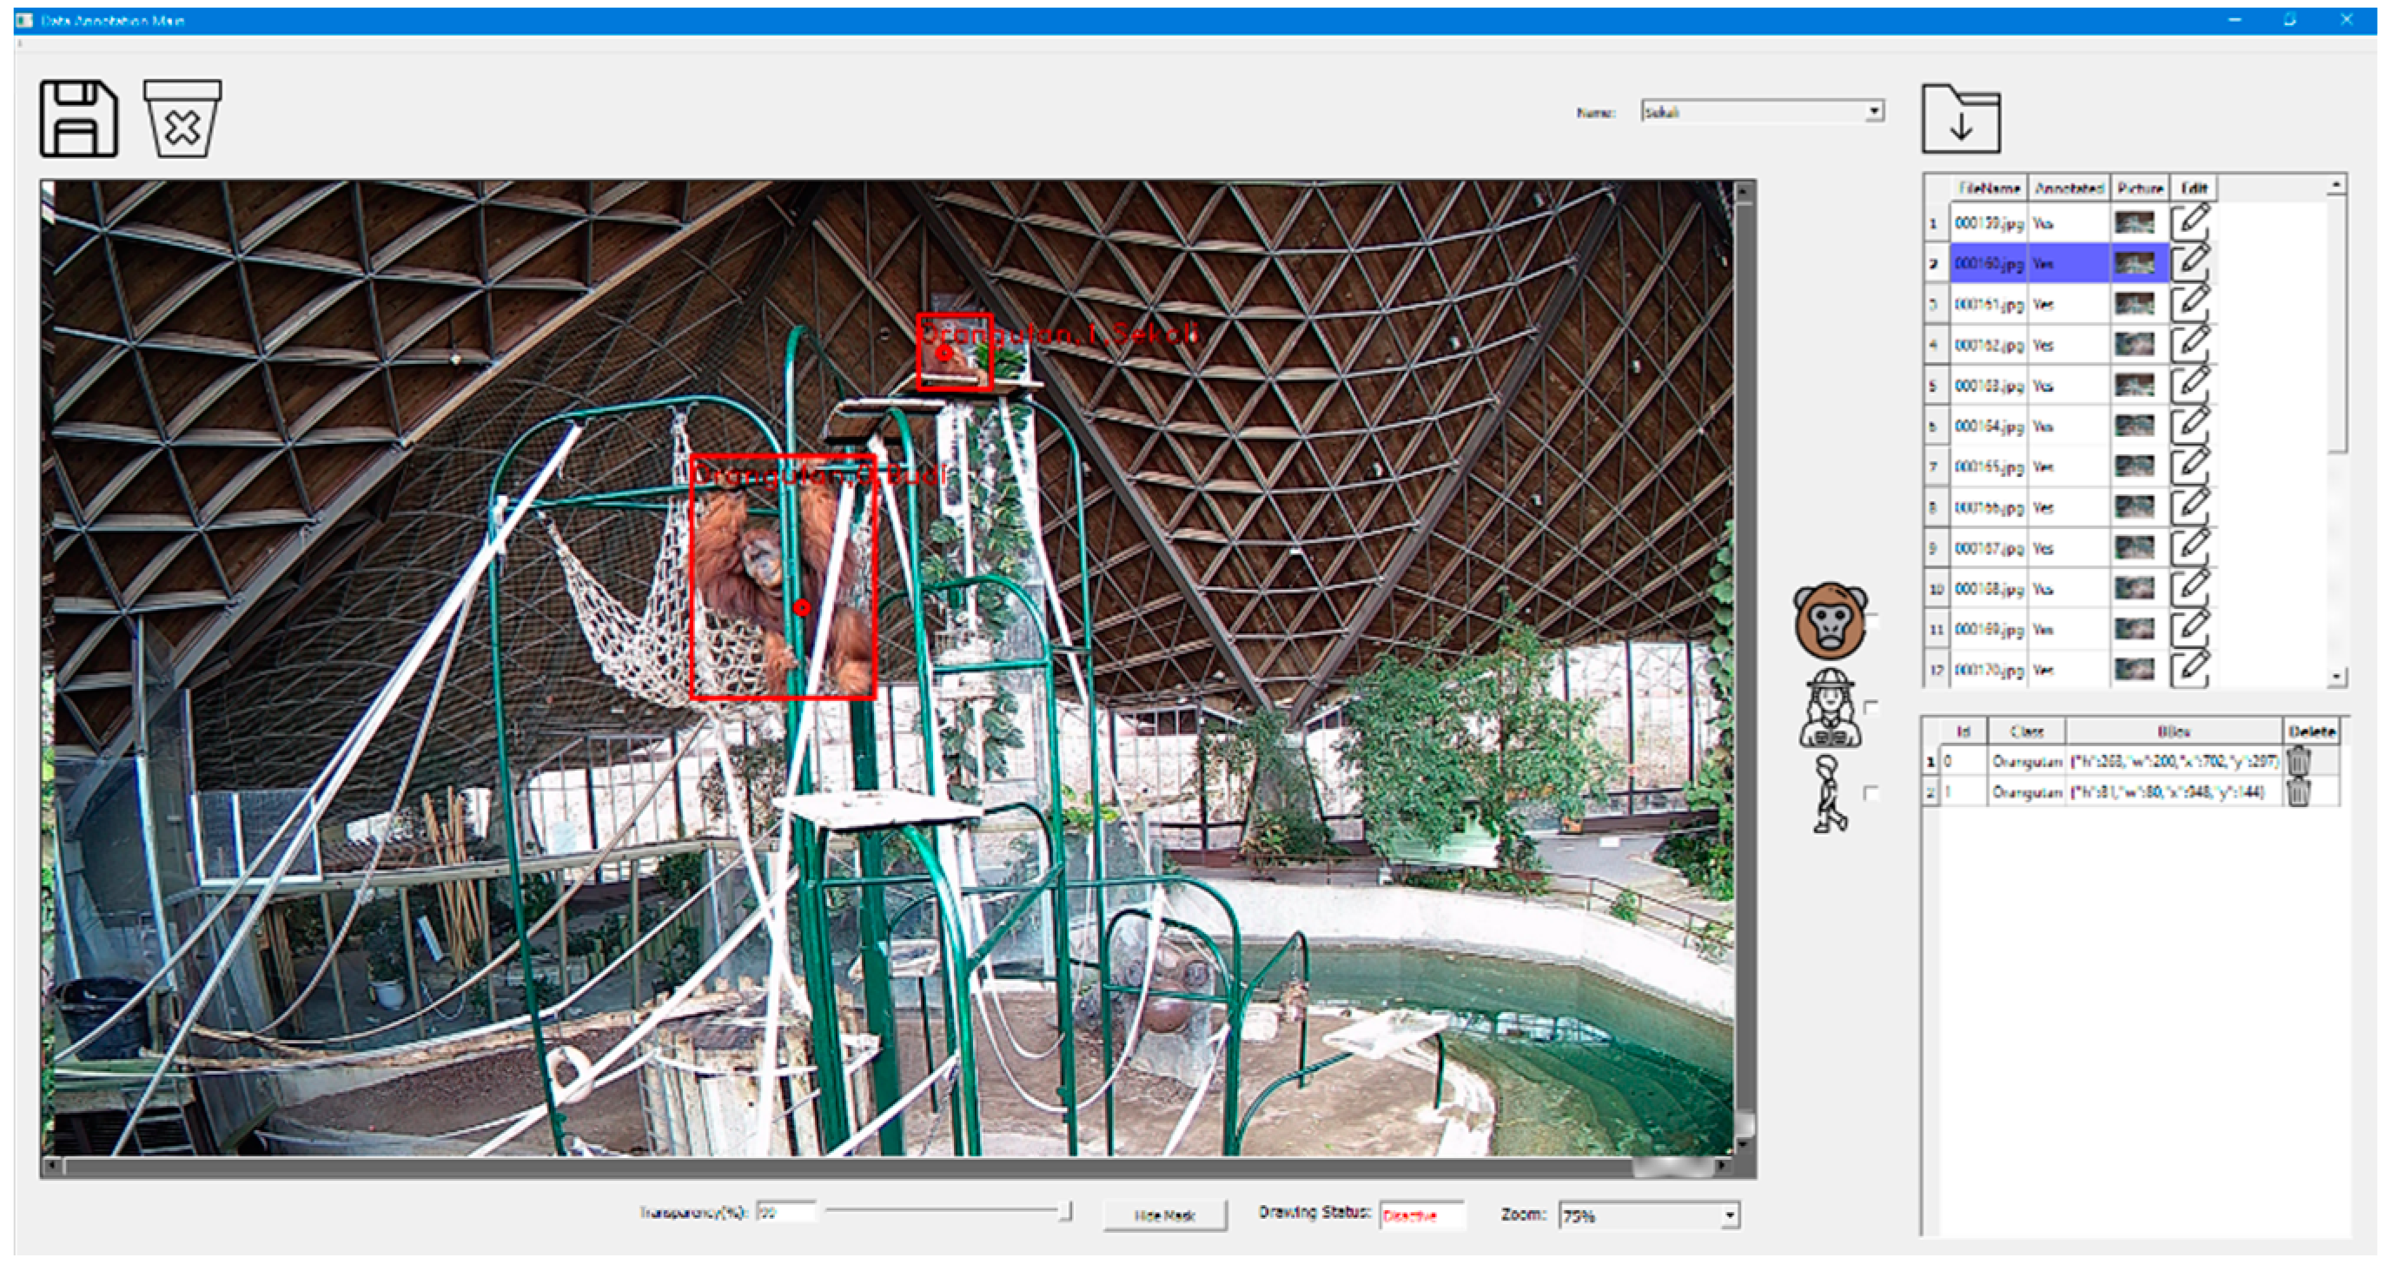Delete the Orangutan annotation with id 1

tap(2297, 792)
